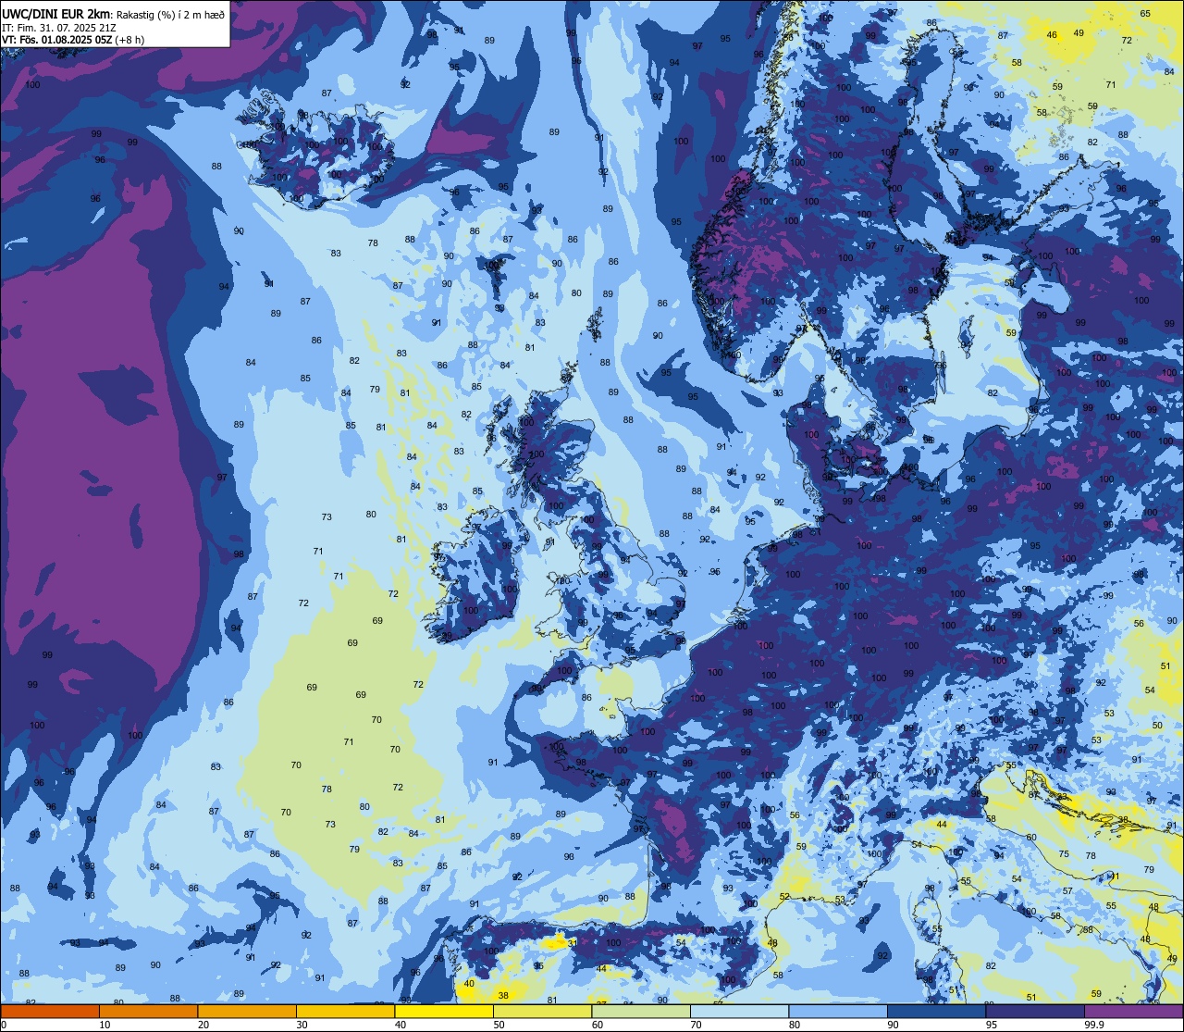
Task: Click the '99.9' tick label on legend
Action: point(1094,1025)
